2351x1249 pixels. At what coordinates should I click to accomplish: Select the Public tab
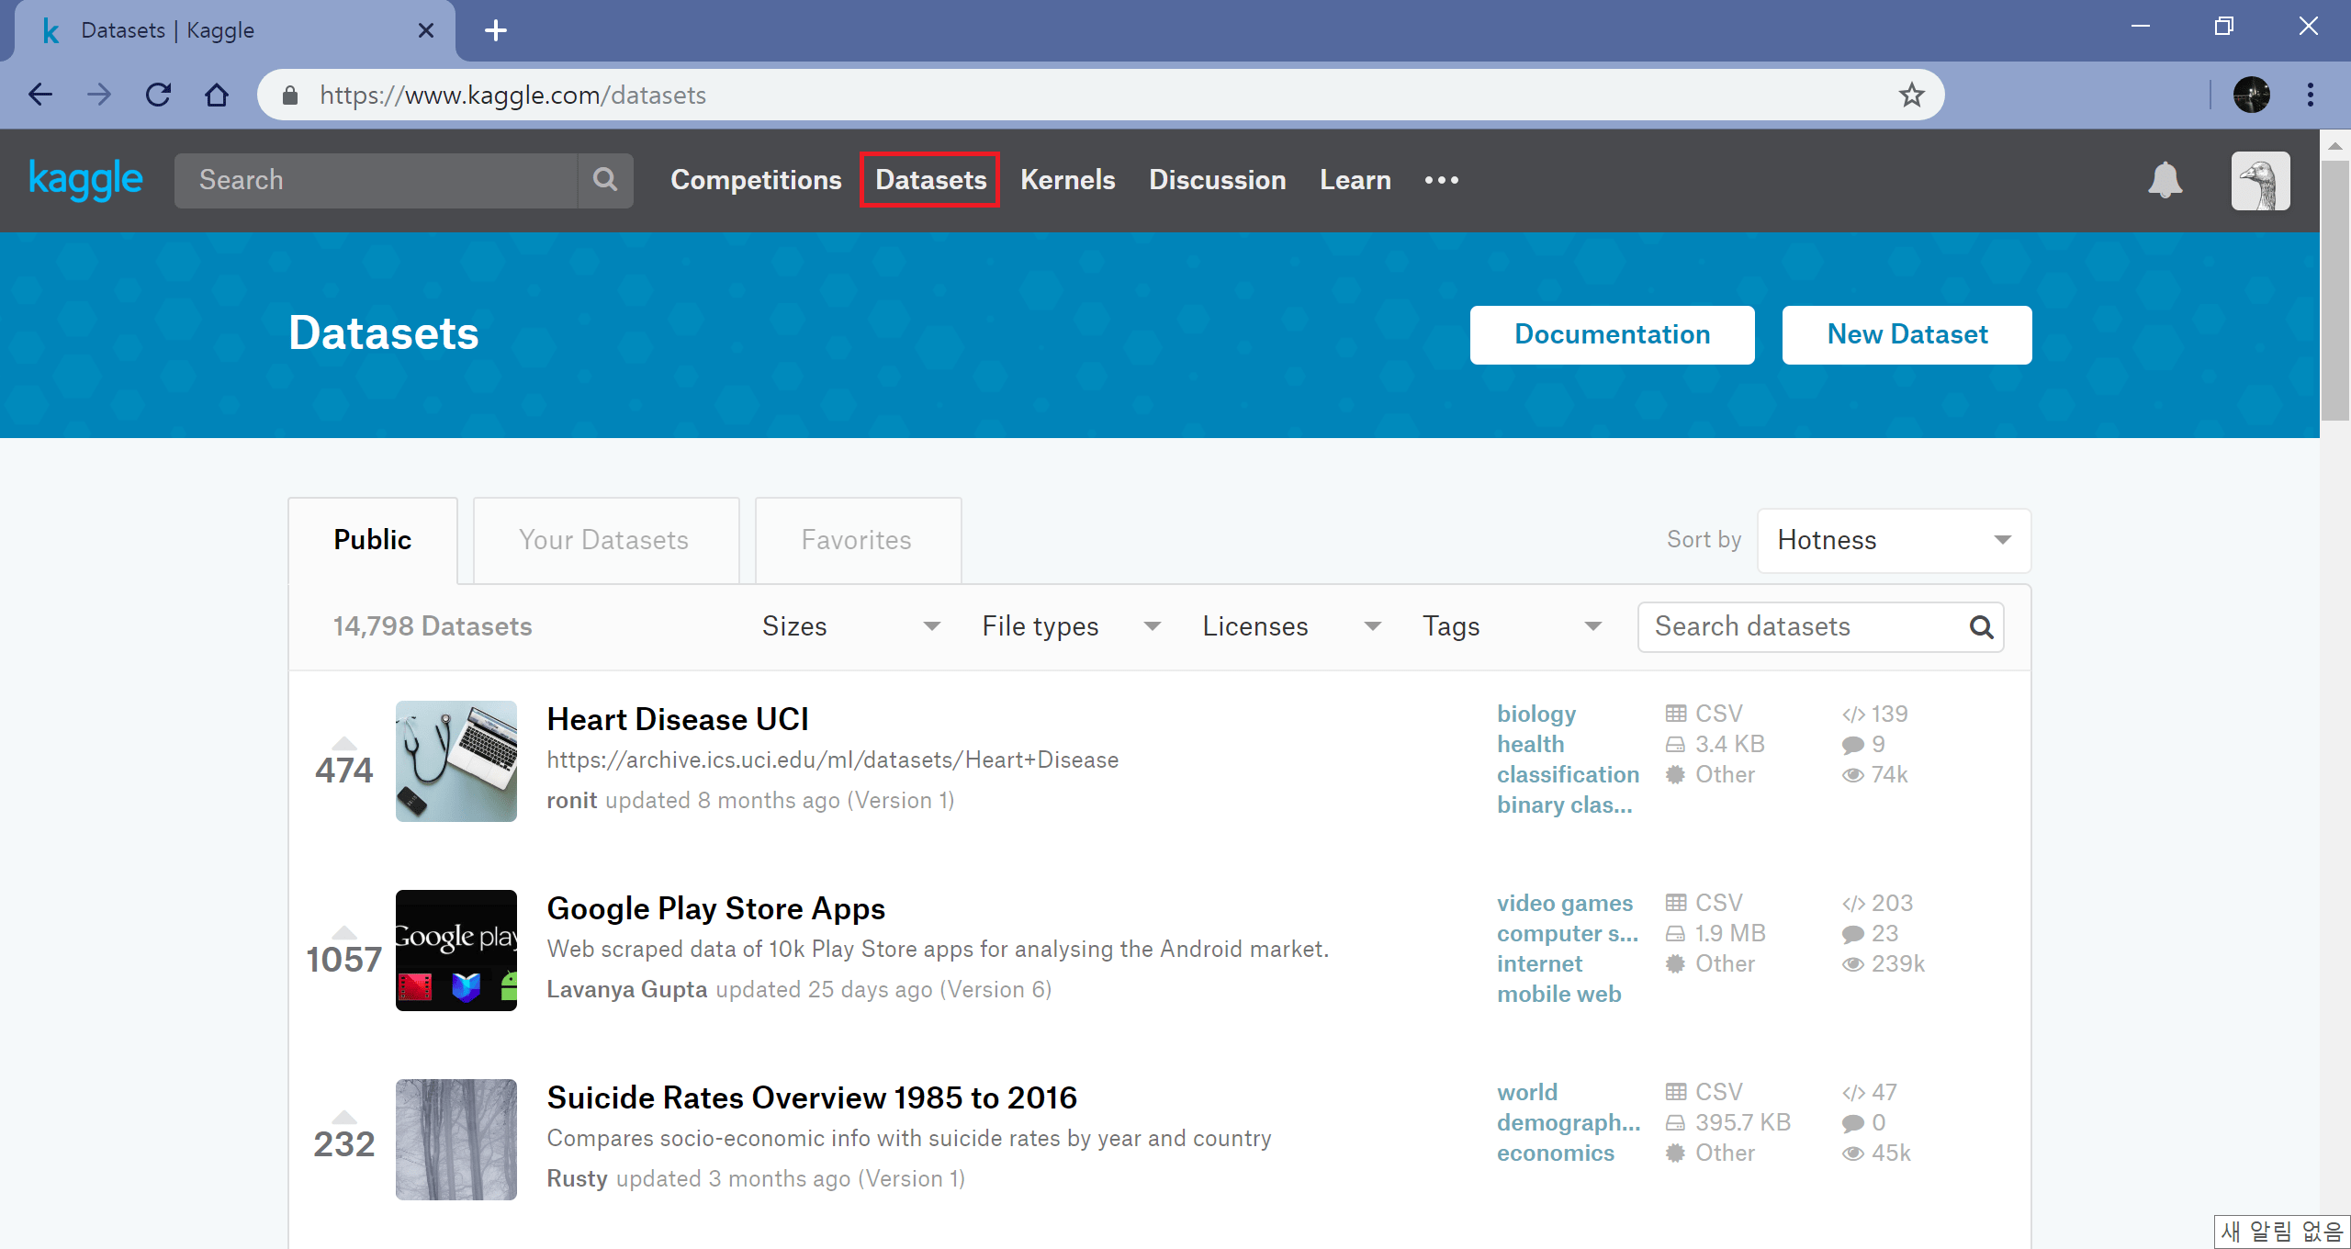point(373,540)
